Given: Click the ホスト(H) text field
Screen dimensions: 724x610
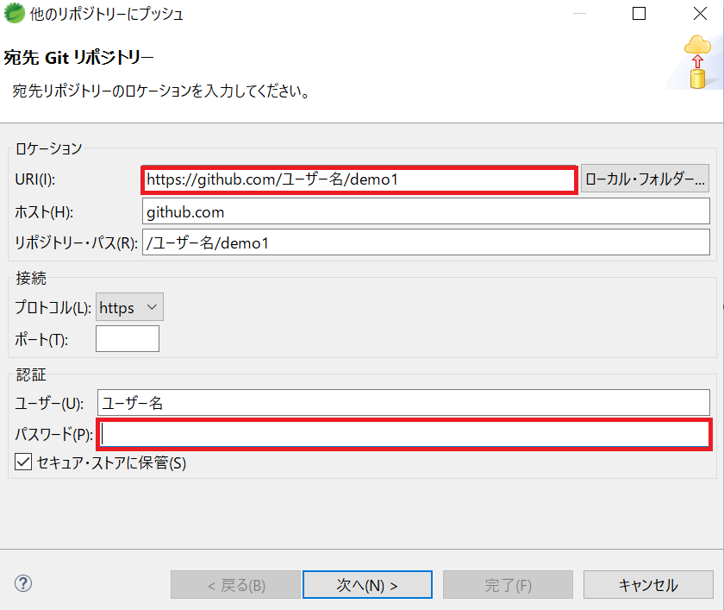Looking at the screenshot, I should [x=427, y=211].
